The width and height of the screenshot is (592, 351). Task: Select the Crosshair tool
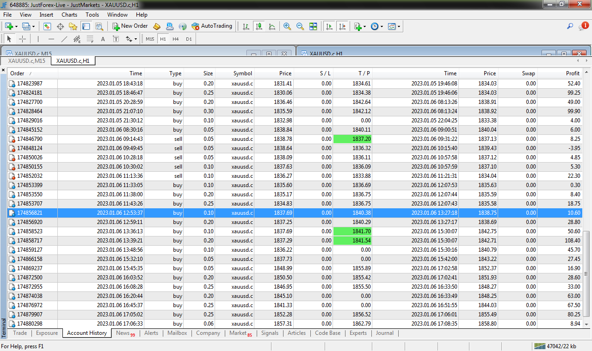pyautogui.click(x=22, y=39)
